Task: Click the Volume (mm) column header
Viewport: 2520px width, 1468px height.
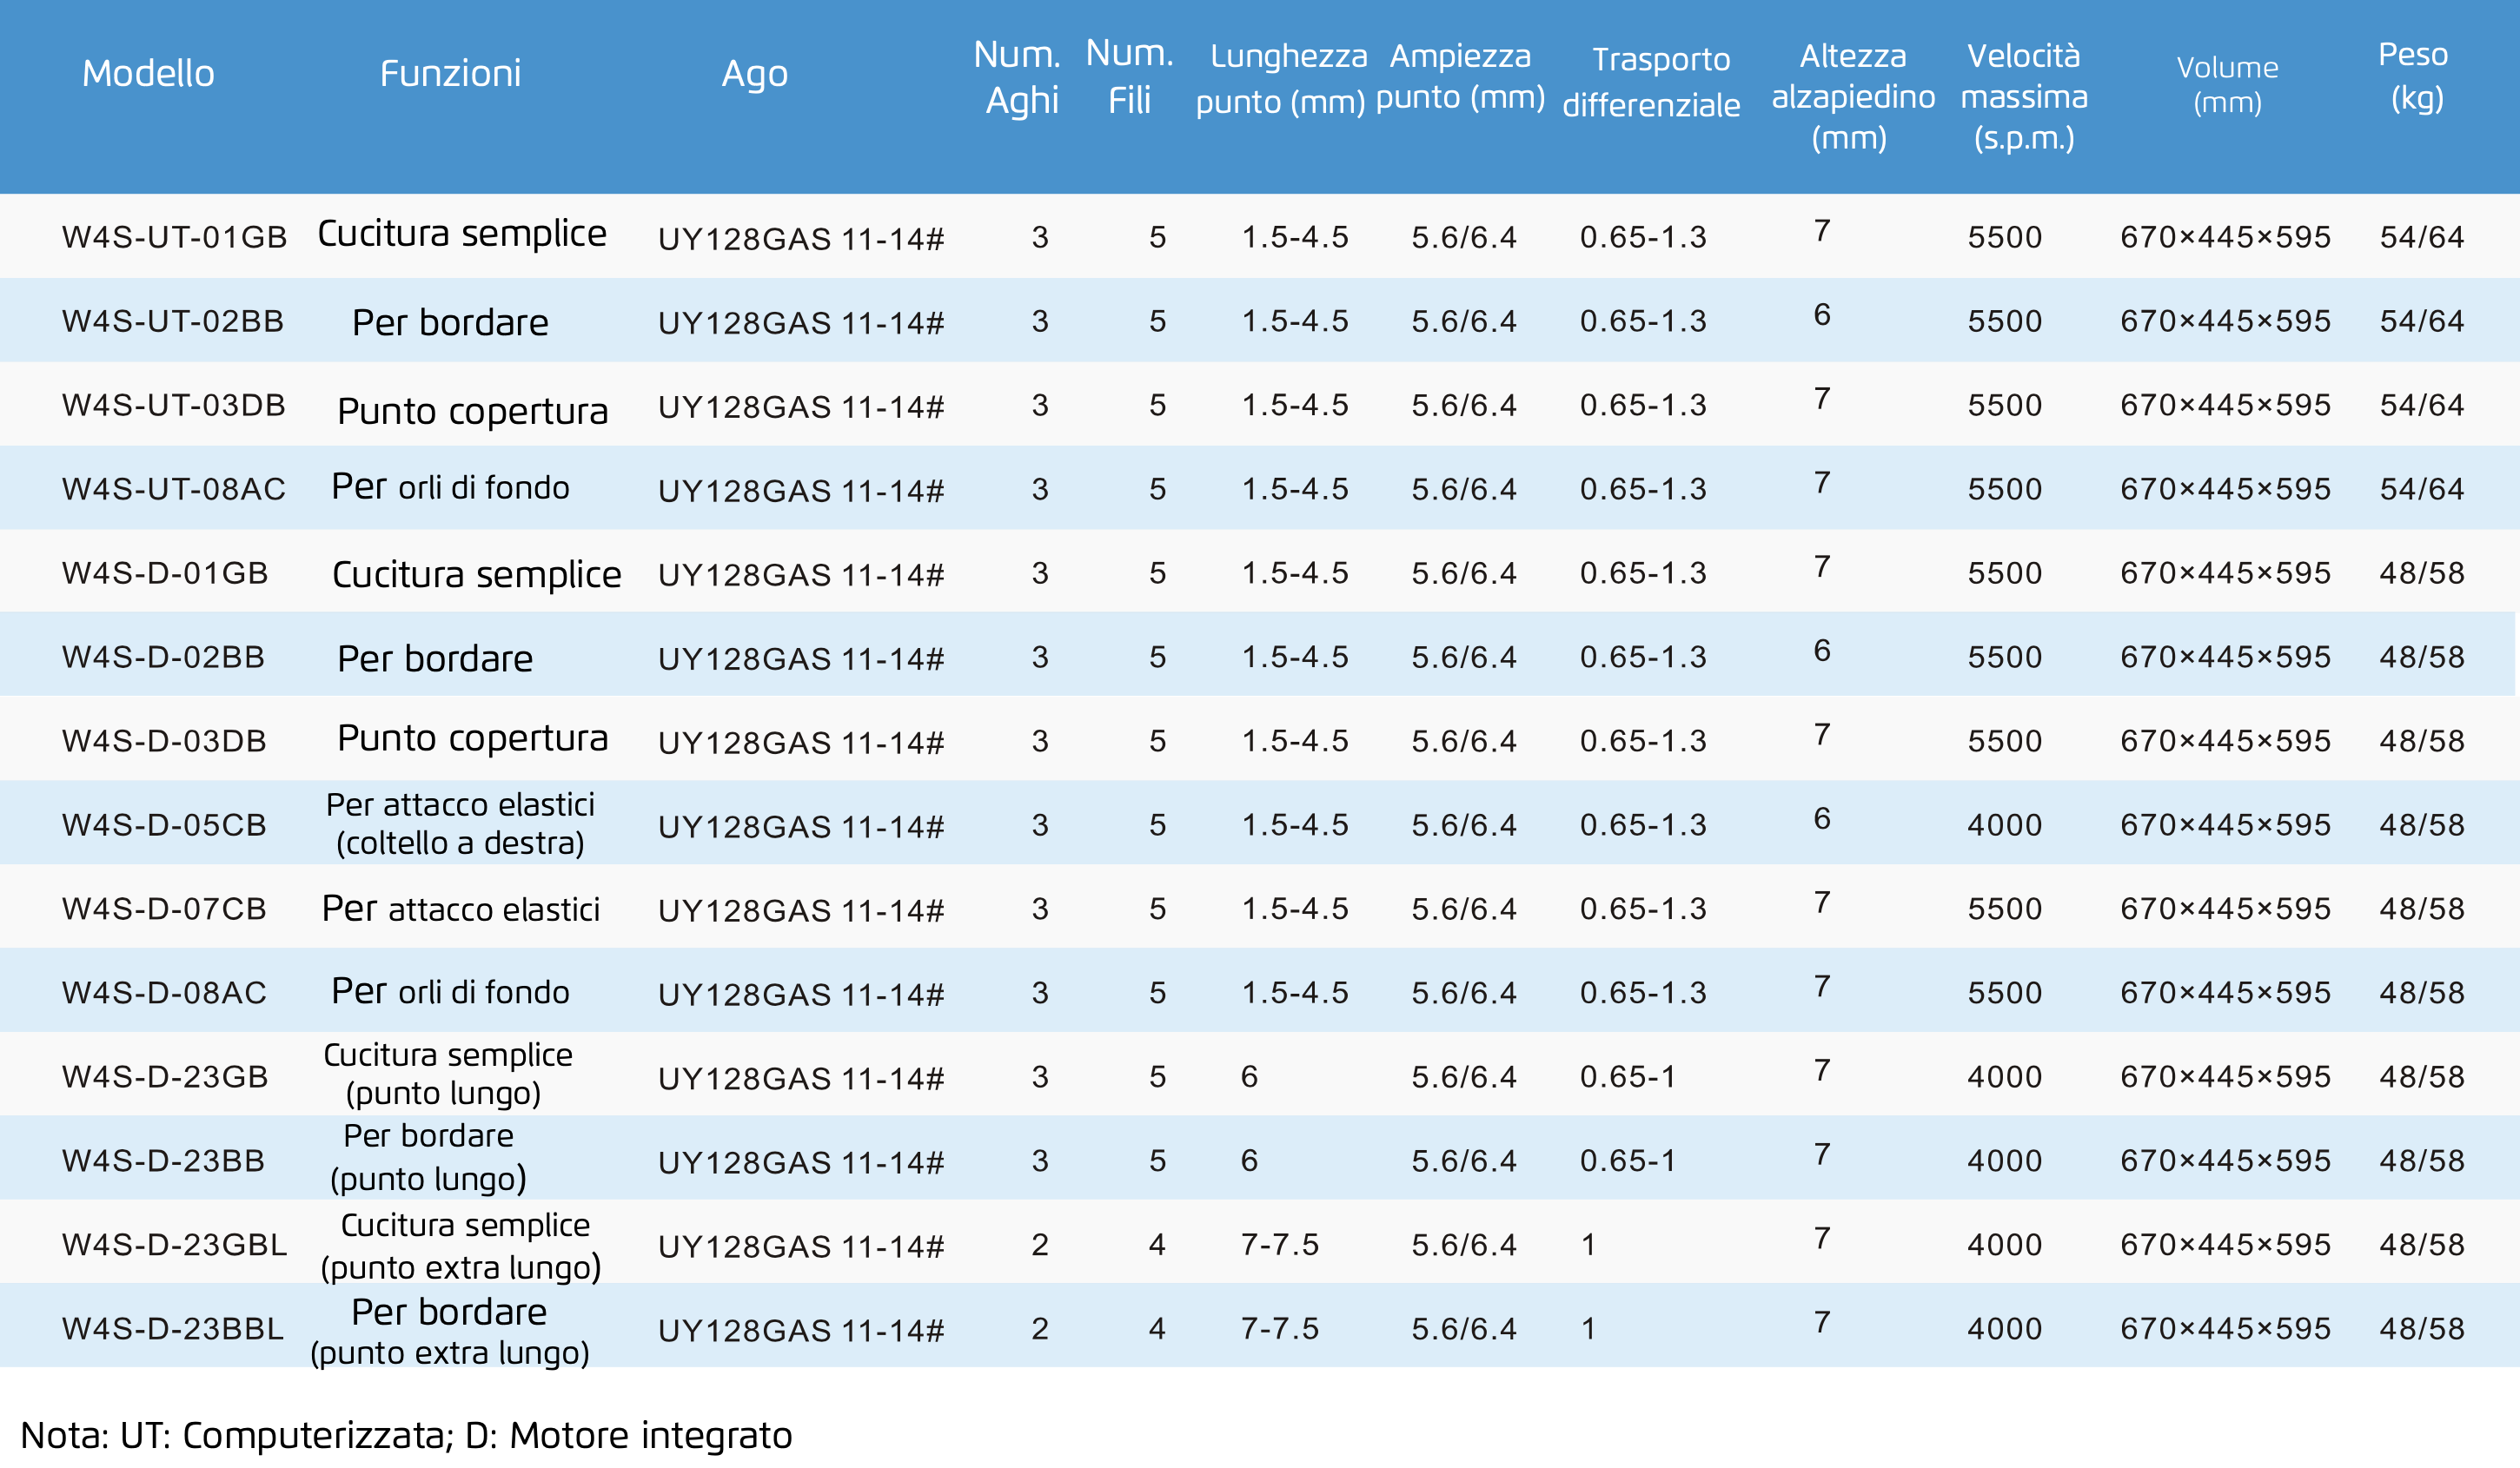Action: pos(2228,85)
